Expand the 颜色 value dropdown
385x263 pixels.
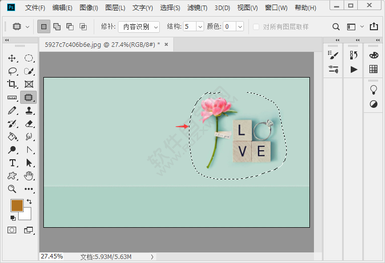pyautogui.click(x=240, y=27)
